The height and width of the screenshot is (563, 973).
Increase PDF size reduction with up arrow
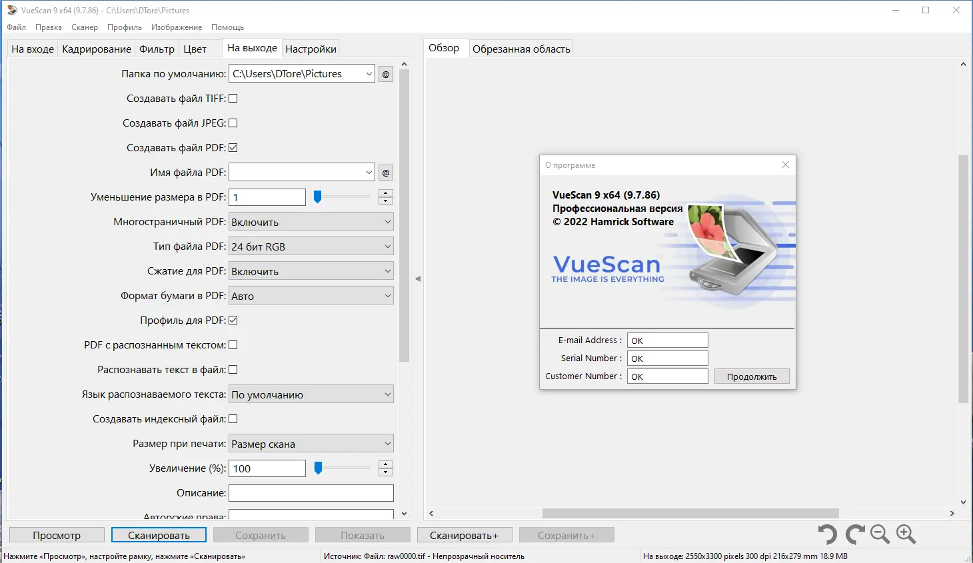(386, 193)
